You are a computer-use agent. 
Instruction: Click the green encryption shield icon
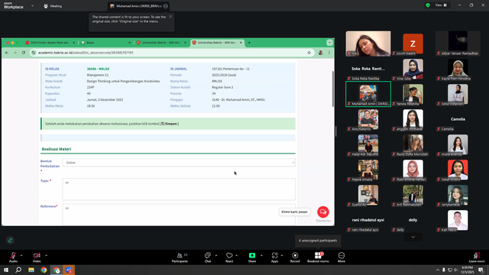(x=428, y=5)
